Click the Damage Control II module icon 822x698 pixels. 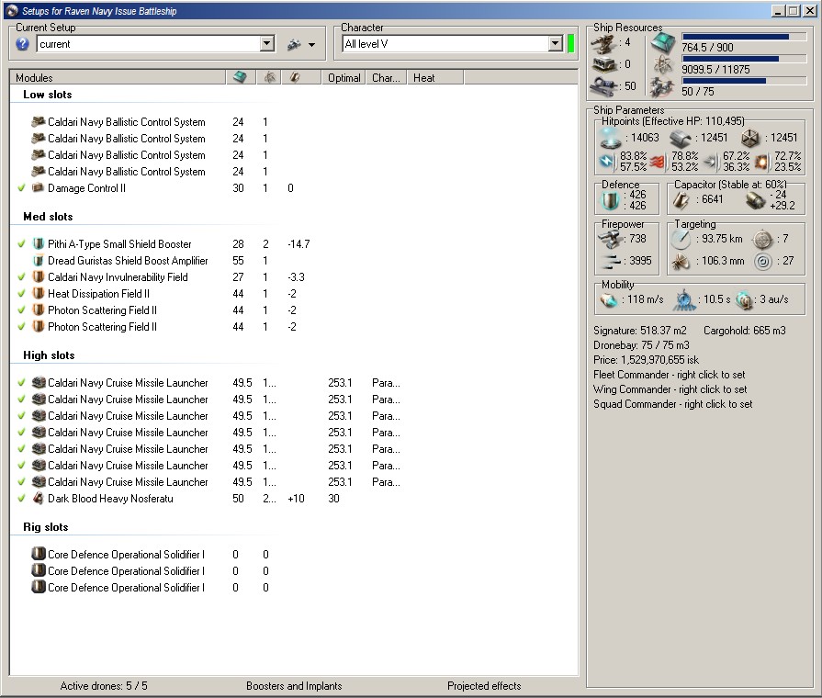[38, 187]
